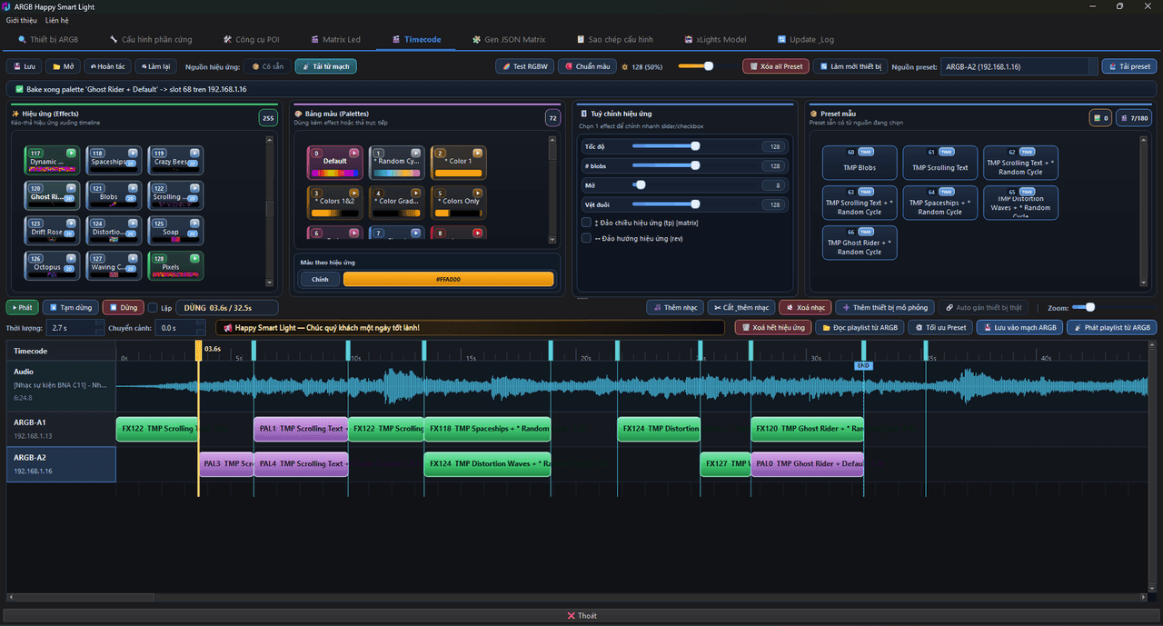Increase or decrease the Thời lượng spinner value

75,327
